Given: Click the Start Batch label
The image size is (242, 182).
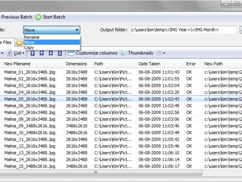Looking at the screenshot, I should coord(54,17).
